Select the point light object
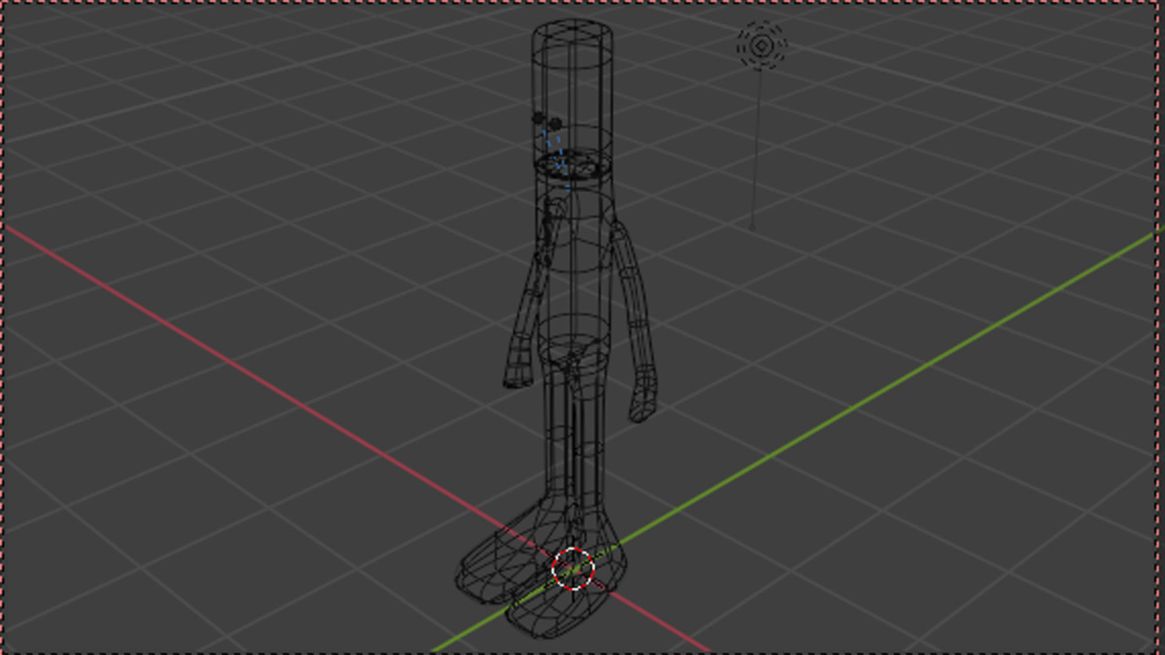The width and height of the screenshot is (1165, 655). [x=762, y=45]
